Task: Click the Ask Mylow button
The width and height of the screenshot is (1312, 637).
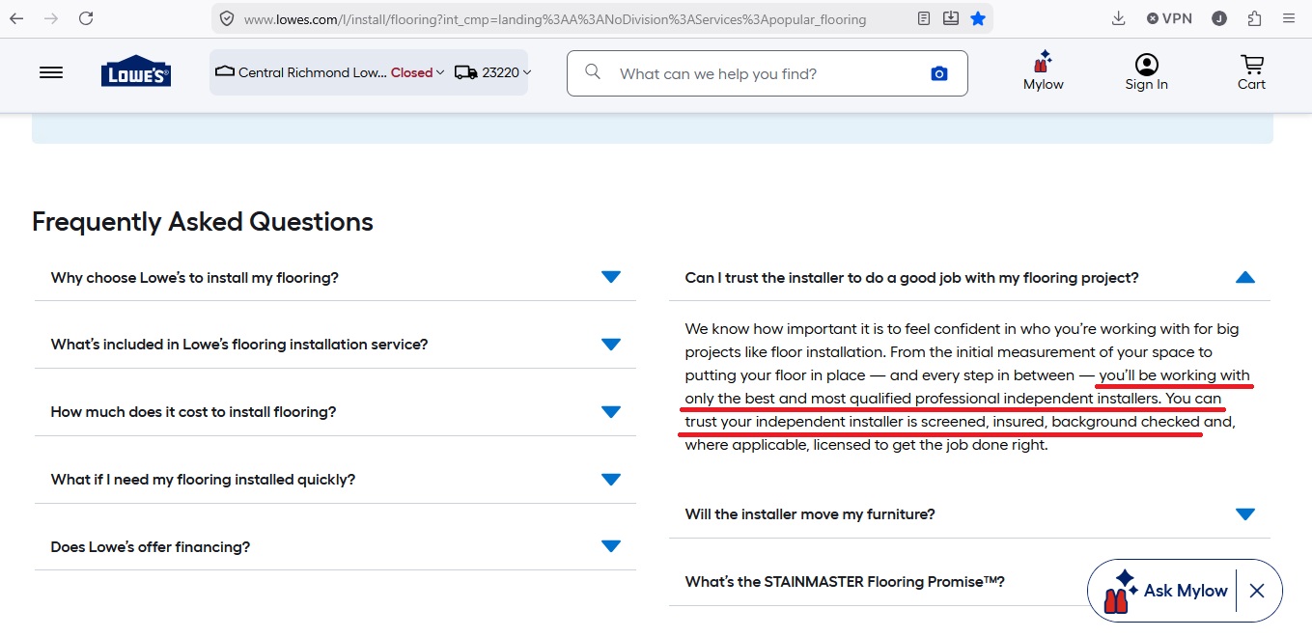Action: [1170, 591]
